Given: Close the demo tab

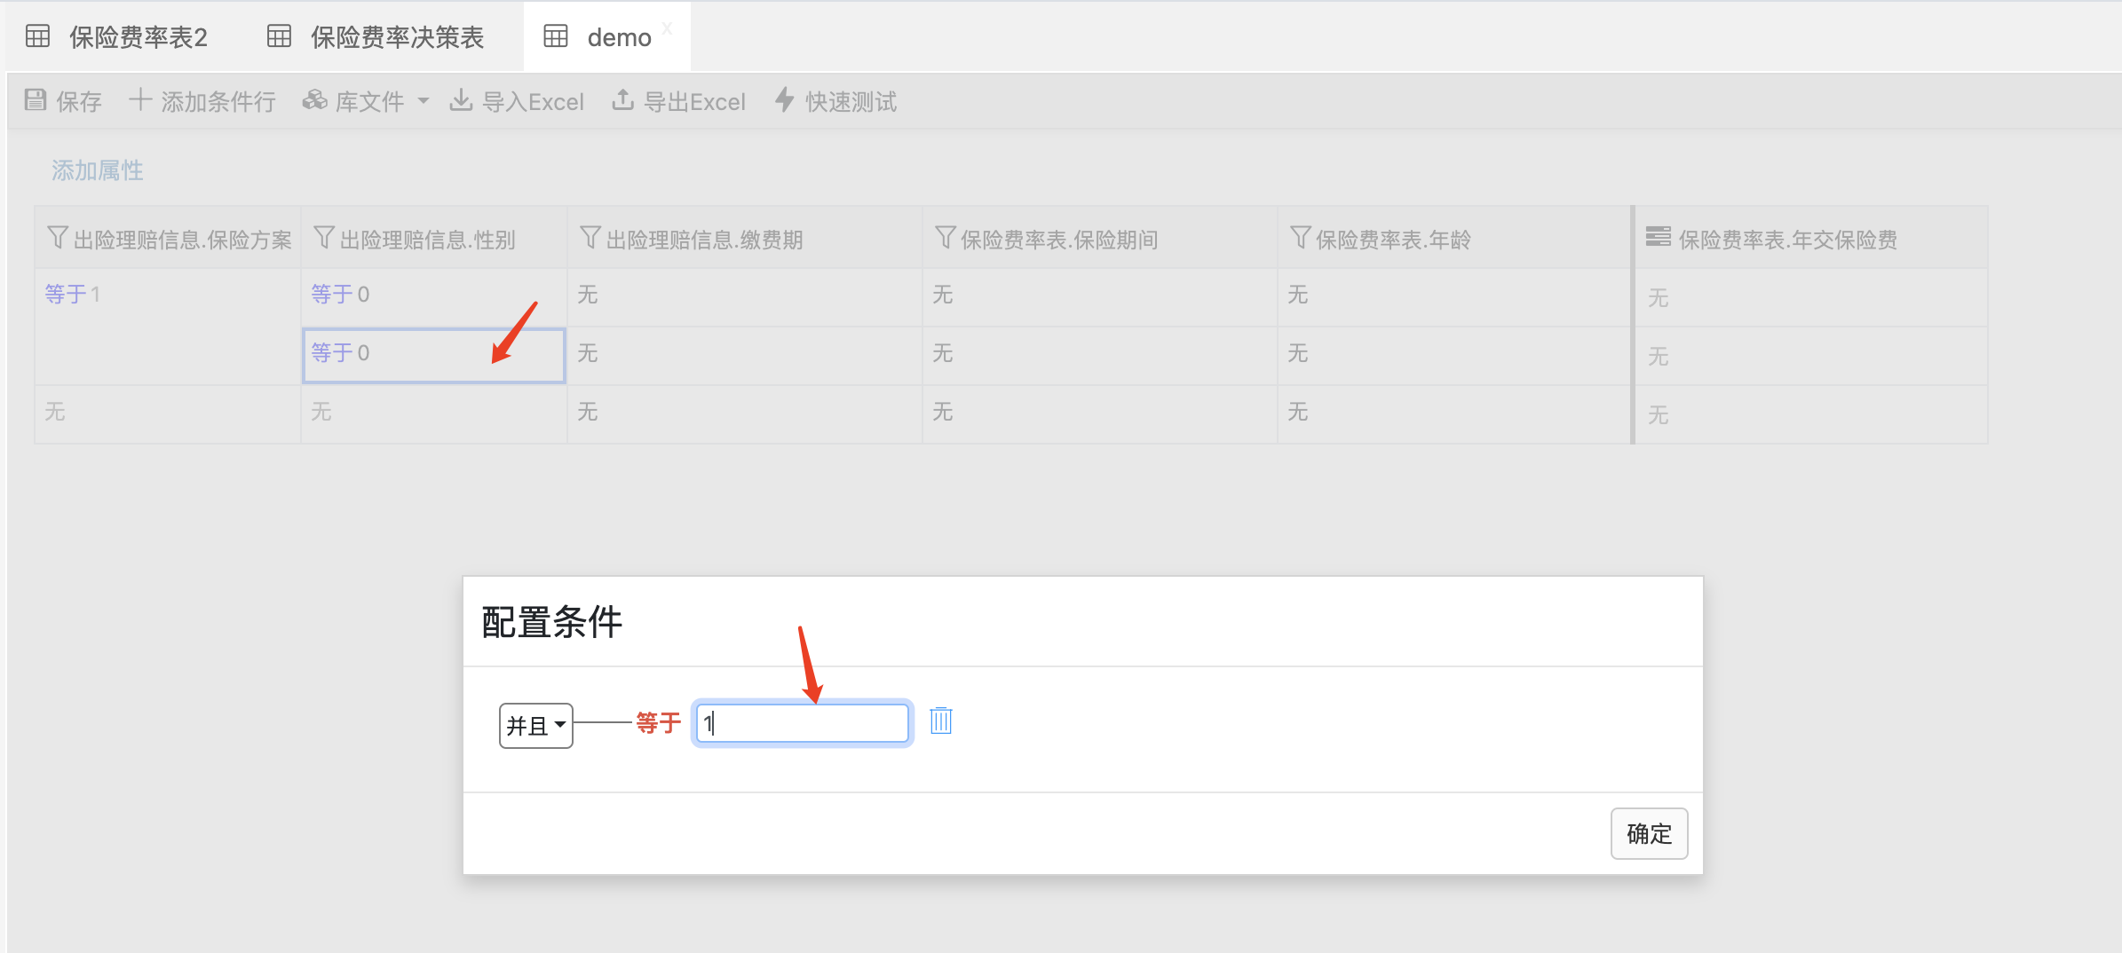Looking at the screenshot, I should point(667,28).
